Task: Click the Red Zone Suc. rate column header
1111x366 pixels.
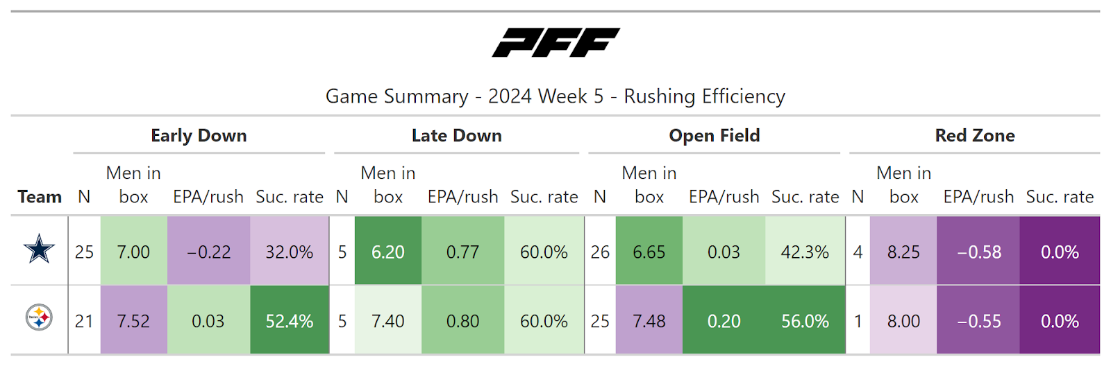Action: pos(1060,197)
